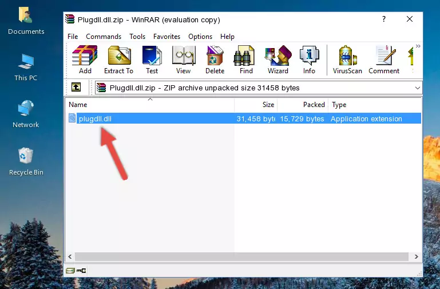Open the Help menu

[x=227, y=37]
